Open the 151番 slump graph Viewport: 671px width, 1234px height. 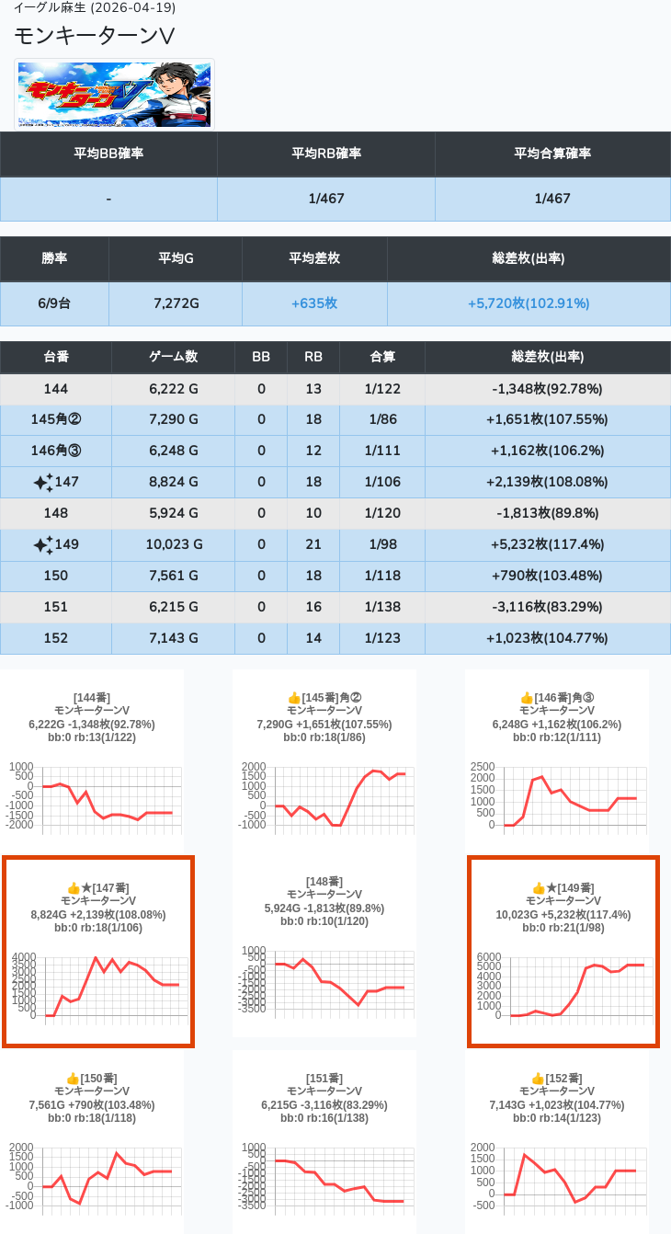(x=324, y=1179)
